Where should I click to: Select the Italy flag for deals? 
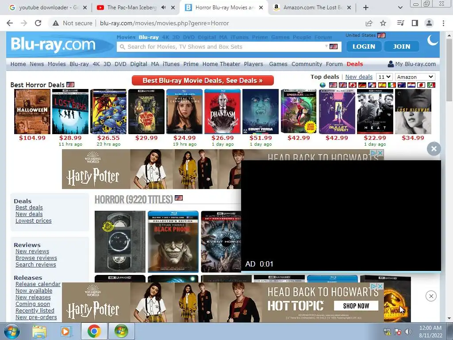(392, 85)
